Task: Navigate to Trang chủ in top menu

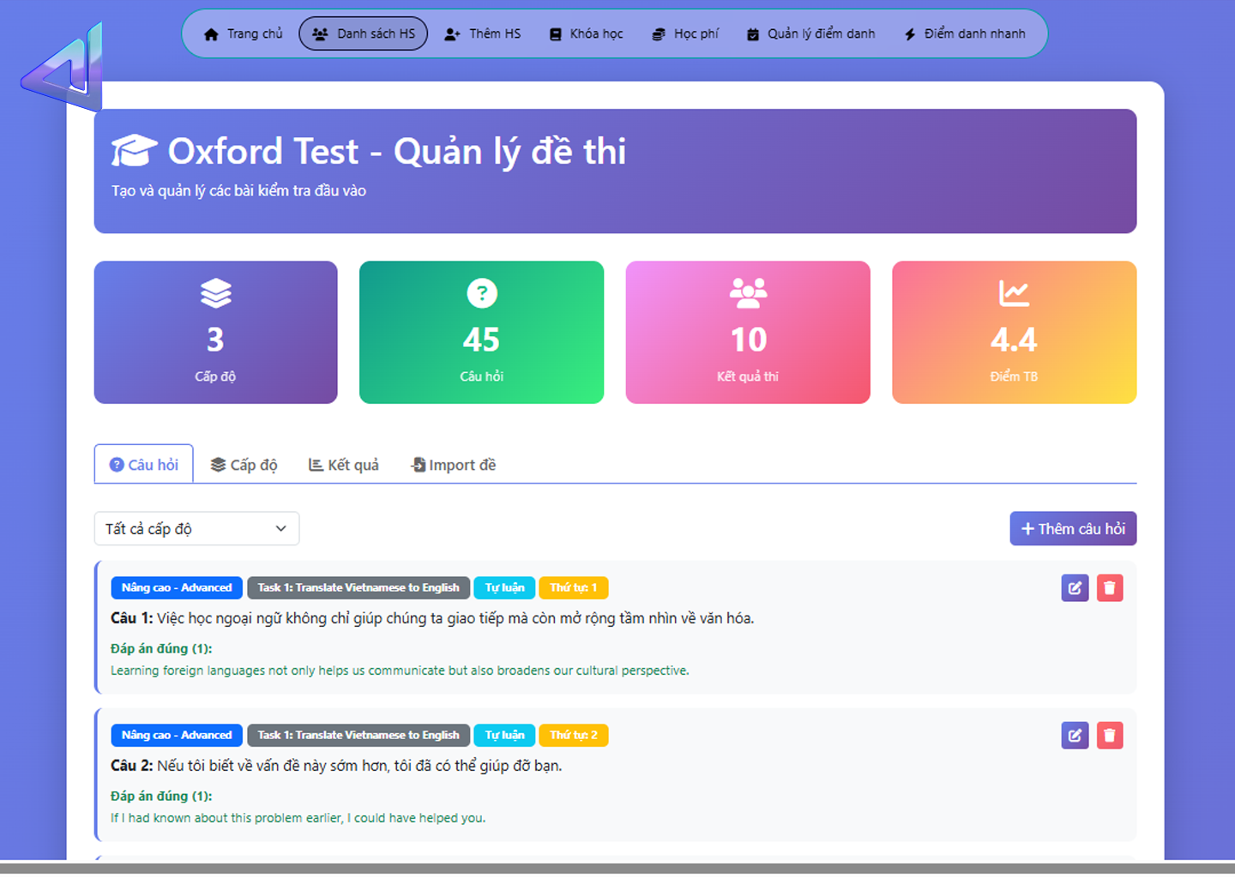Action: point(243,34)
